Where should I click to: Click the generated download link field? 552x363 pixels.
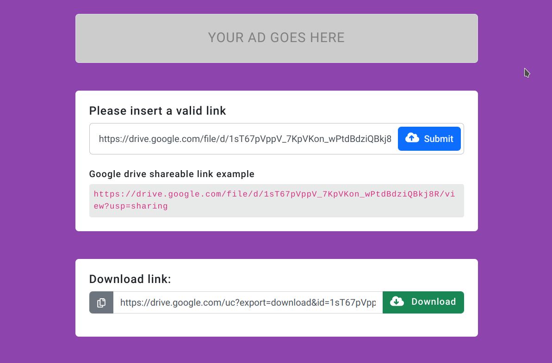click(248, 302)
